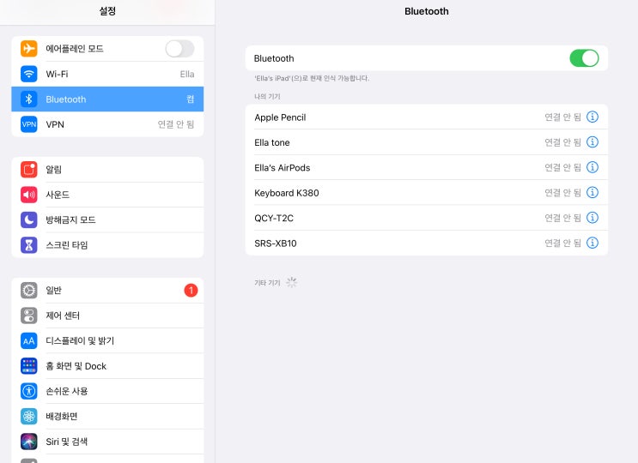Open 배경화면 settings

coord(107,417)
